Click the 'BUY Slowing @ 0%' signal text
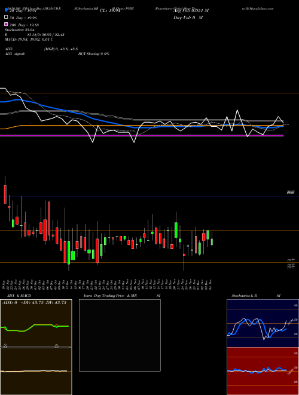This screenshot has height=395, width=299. 94,54
